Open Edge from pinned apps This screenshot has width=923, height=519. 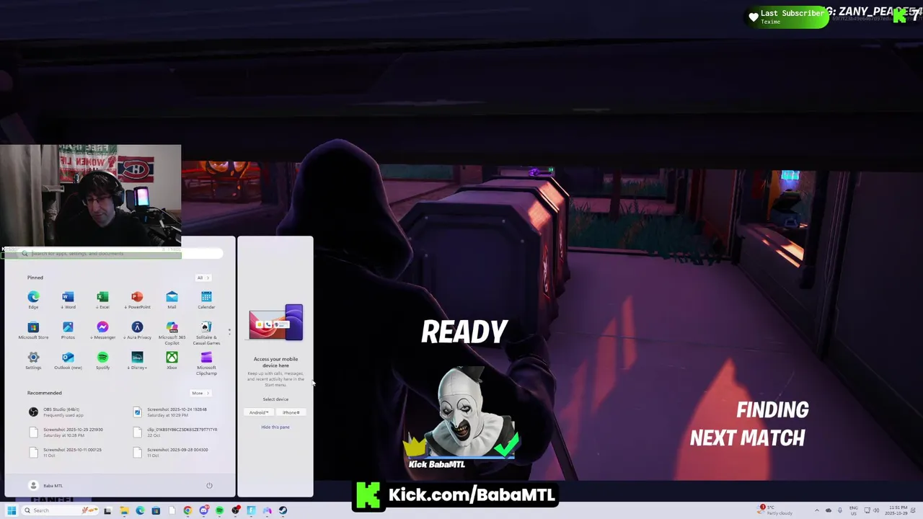(x=33, y=300)
